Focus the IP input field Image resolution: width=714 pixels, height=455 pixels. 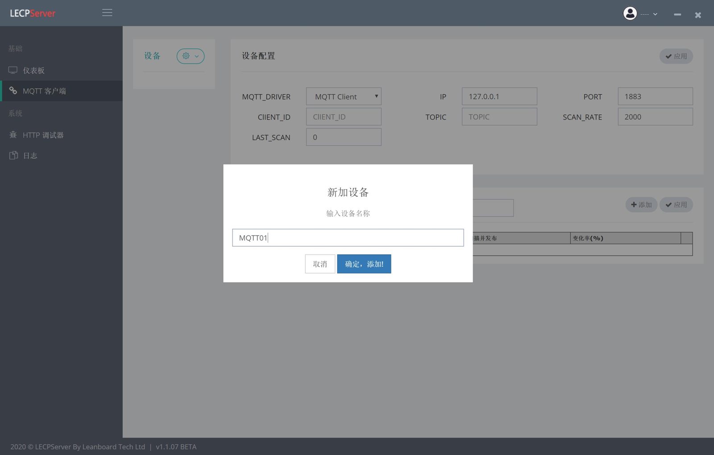[x=499, y=96]
